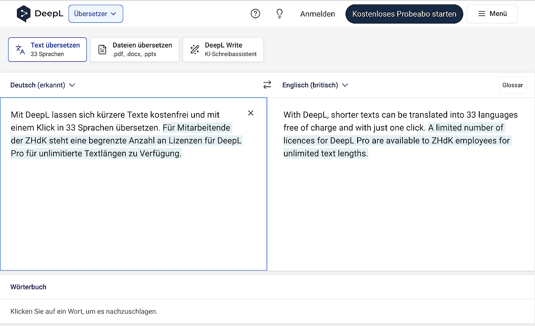Open the hamburger Menü button

492,14
